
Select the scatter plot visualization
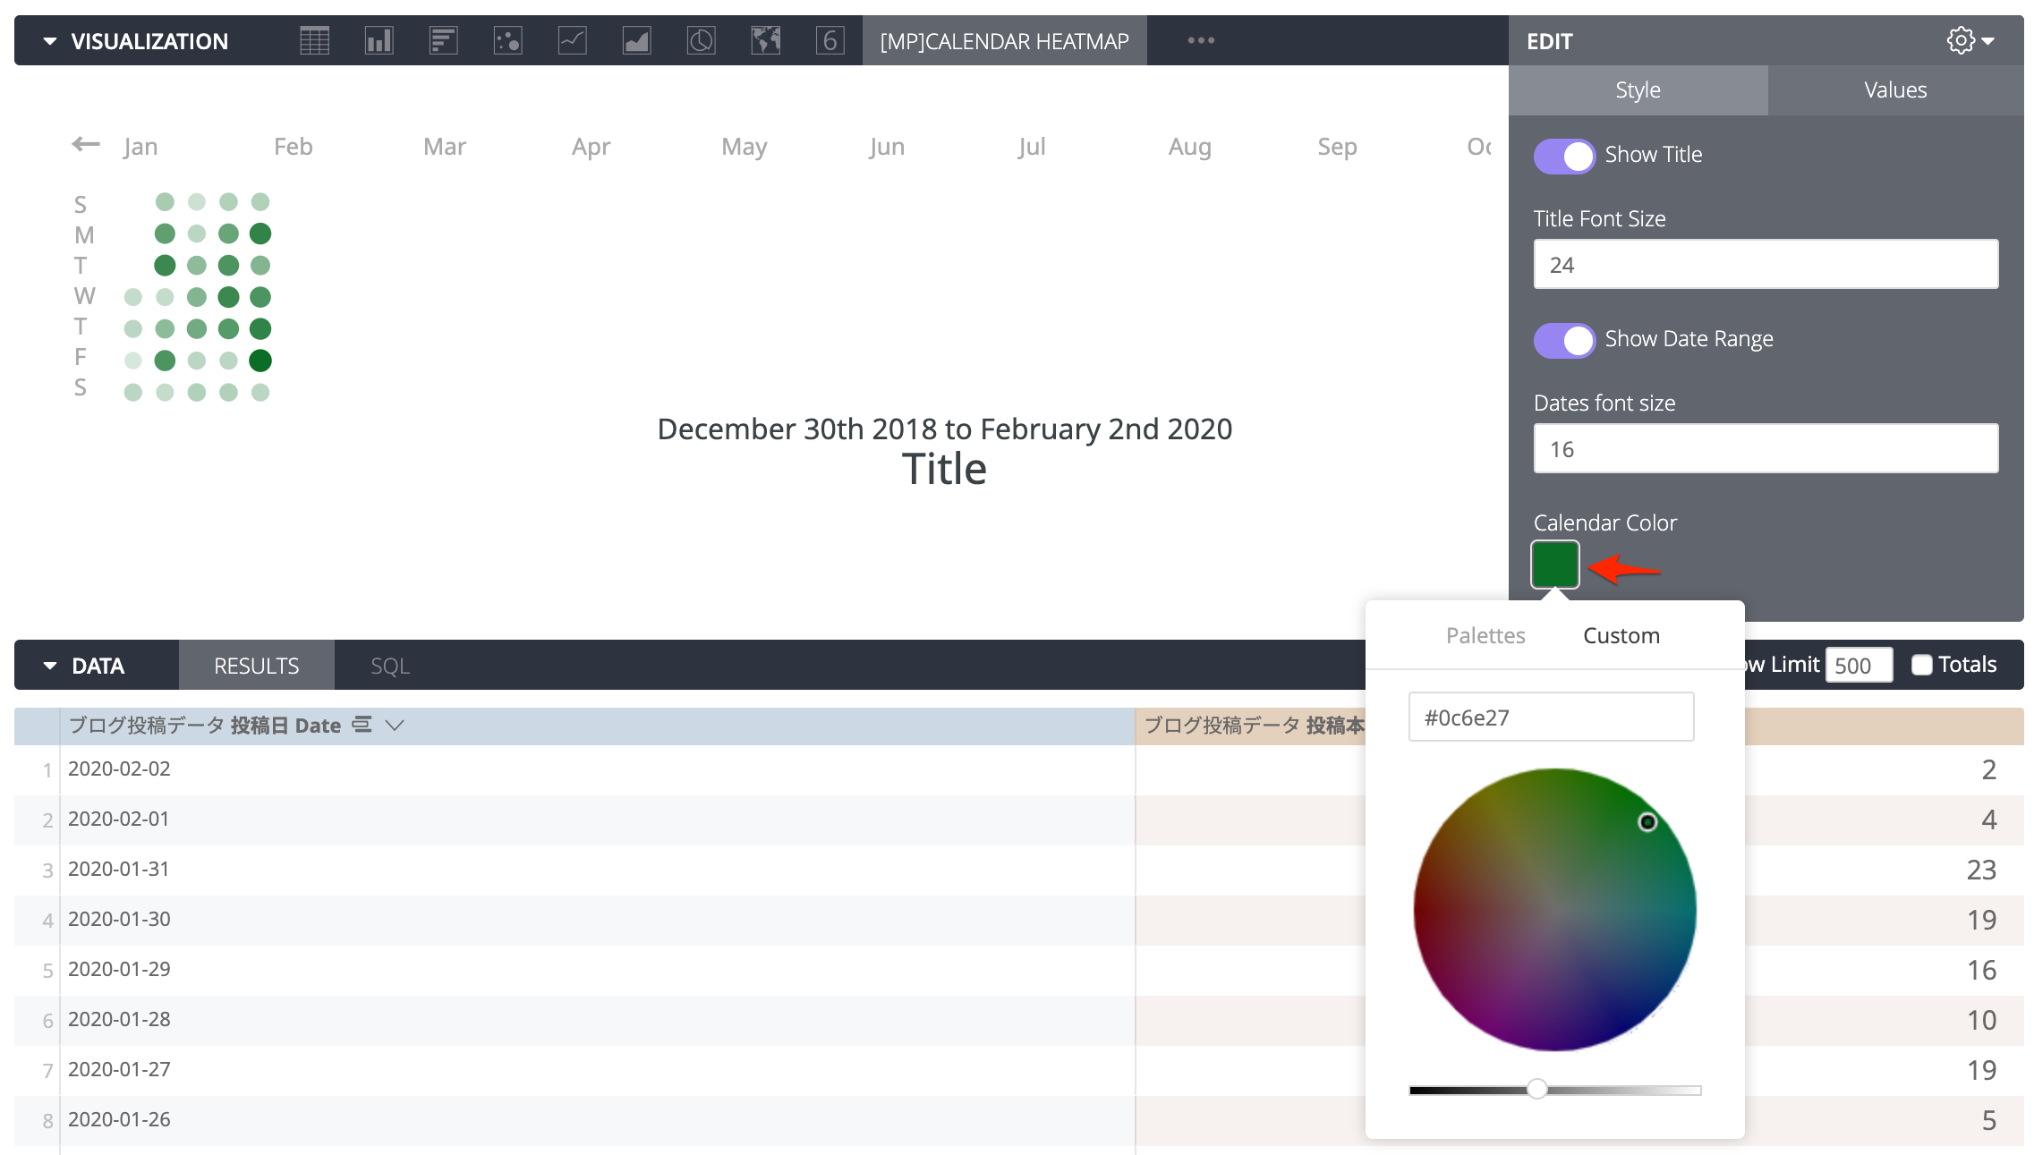tap(507, 40)
